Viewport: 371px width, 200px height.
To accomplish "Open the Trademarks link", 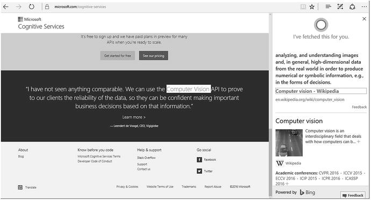I will [189, 187].
